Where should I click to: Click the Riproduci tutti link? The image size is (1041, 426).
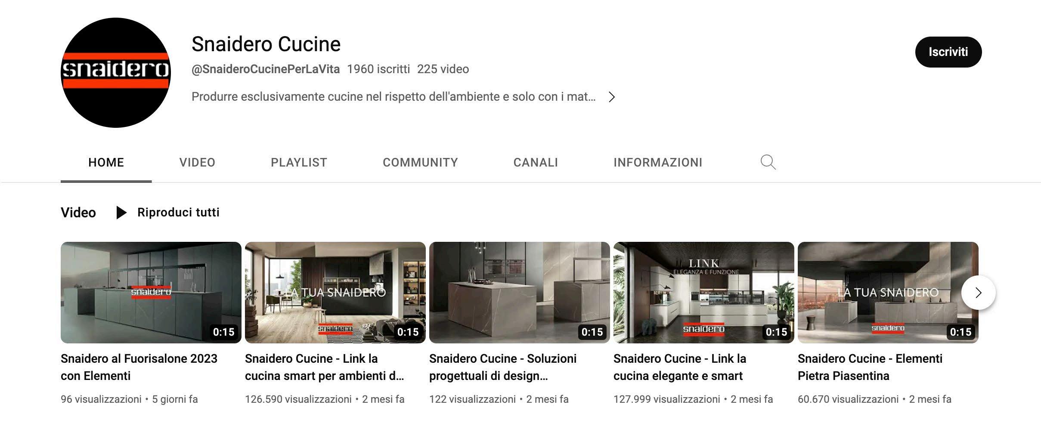pyautogui.click(x=178, y=213)
